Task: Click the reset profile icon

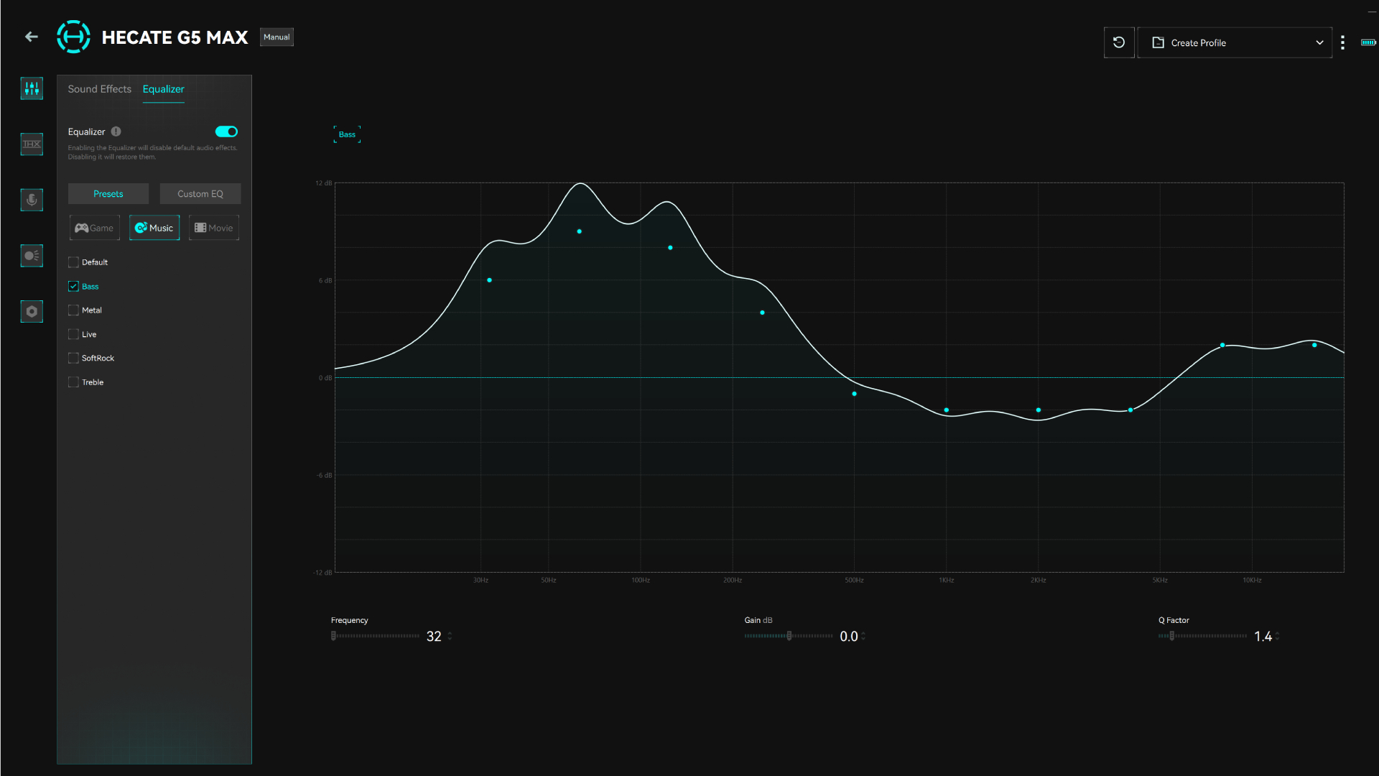Action: click(1119, 42)
